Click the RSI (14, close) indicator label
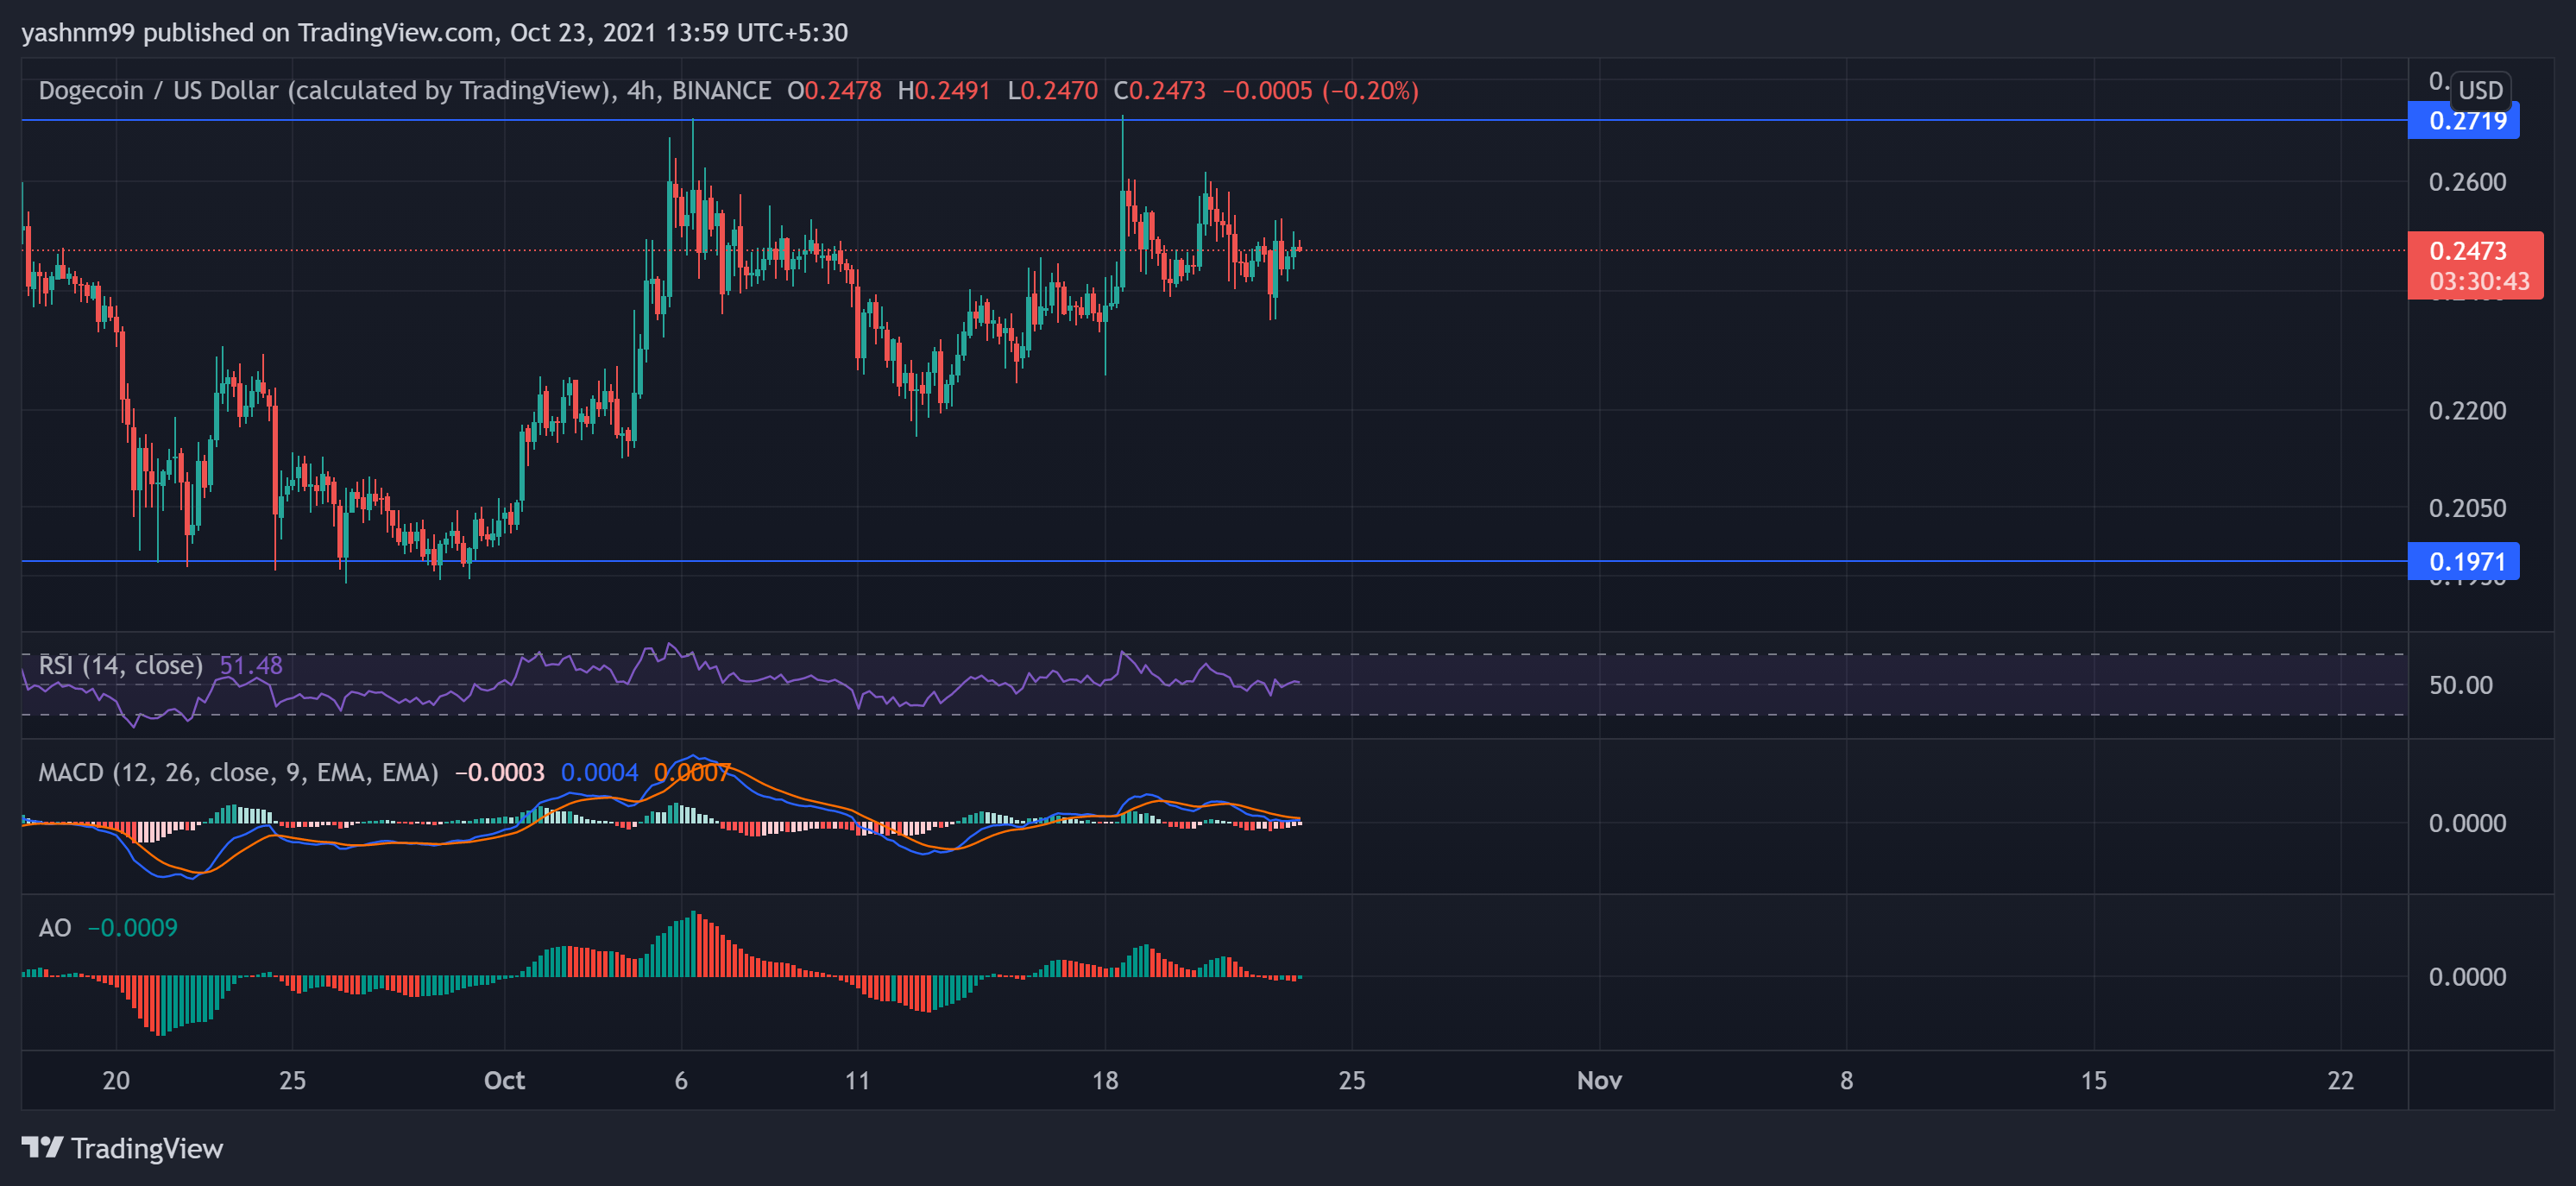 [120, 665]
